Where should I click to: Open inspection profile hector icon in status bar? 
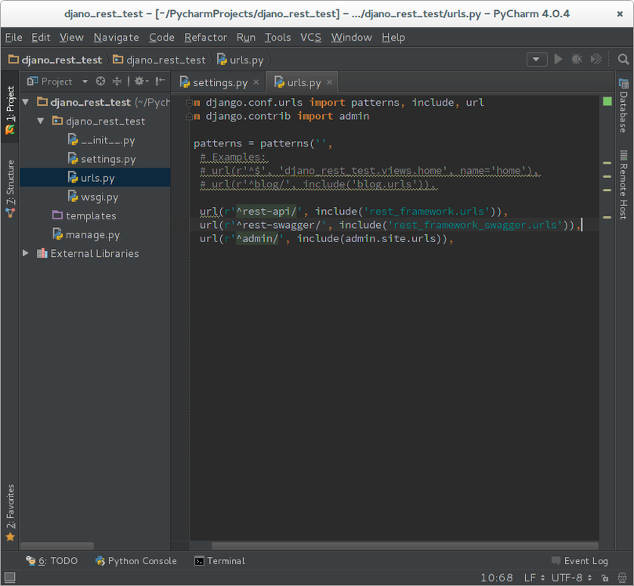click(622, 577)
